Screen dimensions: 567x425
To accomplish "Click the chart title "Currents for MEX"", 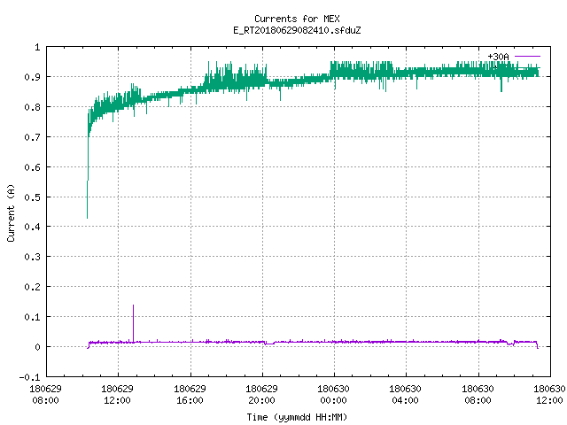I will point(297,19).
